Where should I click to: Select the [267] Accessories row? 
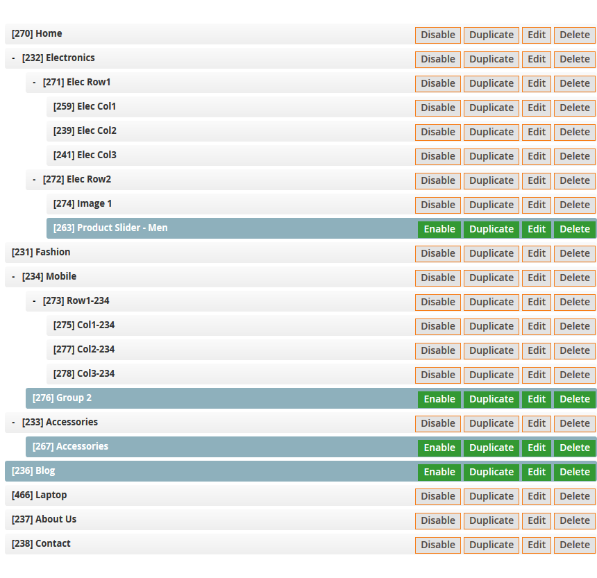[x=208, y=447]
